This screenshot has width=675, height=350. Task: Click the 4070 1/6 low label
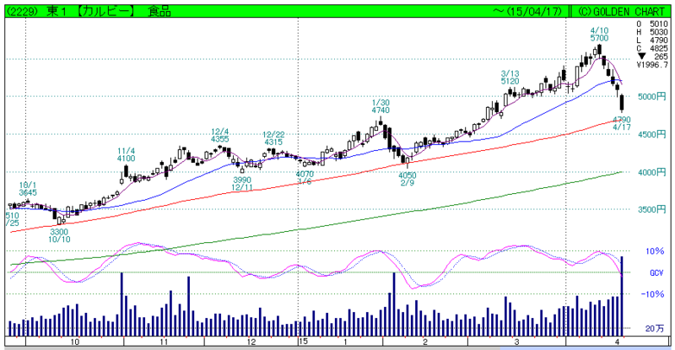pos(305,178)
